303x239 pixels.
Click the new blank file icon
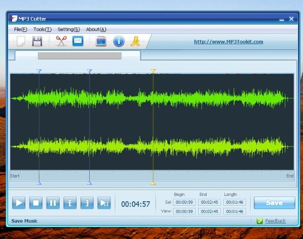[21, 41]
